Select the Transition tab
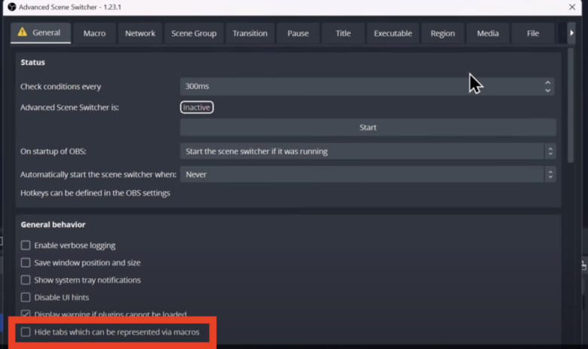This screenshot has width=588, height=349. click(x=250, y=33)
